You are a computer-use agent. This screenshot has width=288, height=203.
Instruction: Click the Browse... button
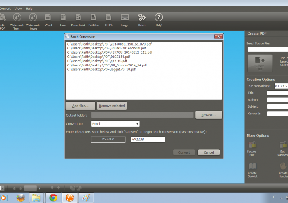(x=208, y=115)
